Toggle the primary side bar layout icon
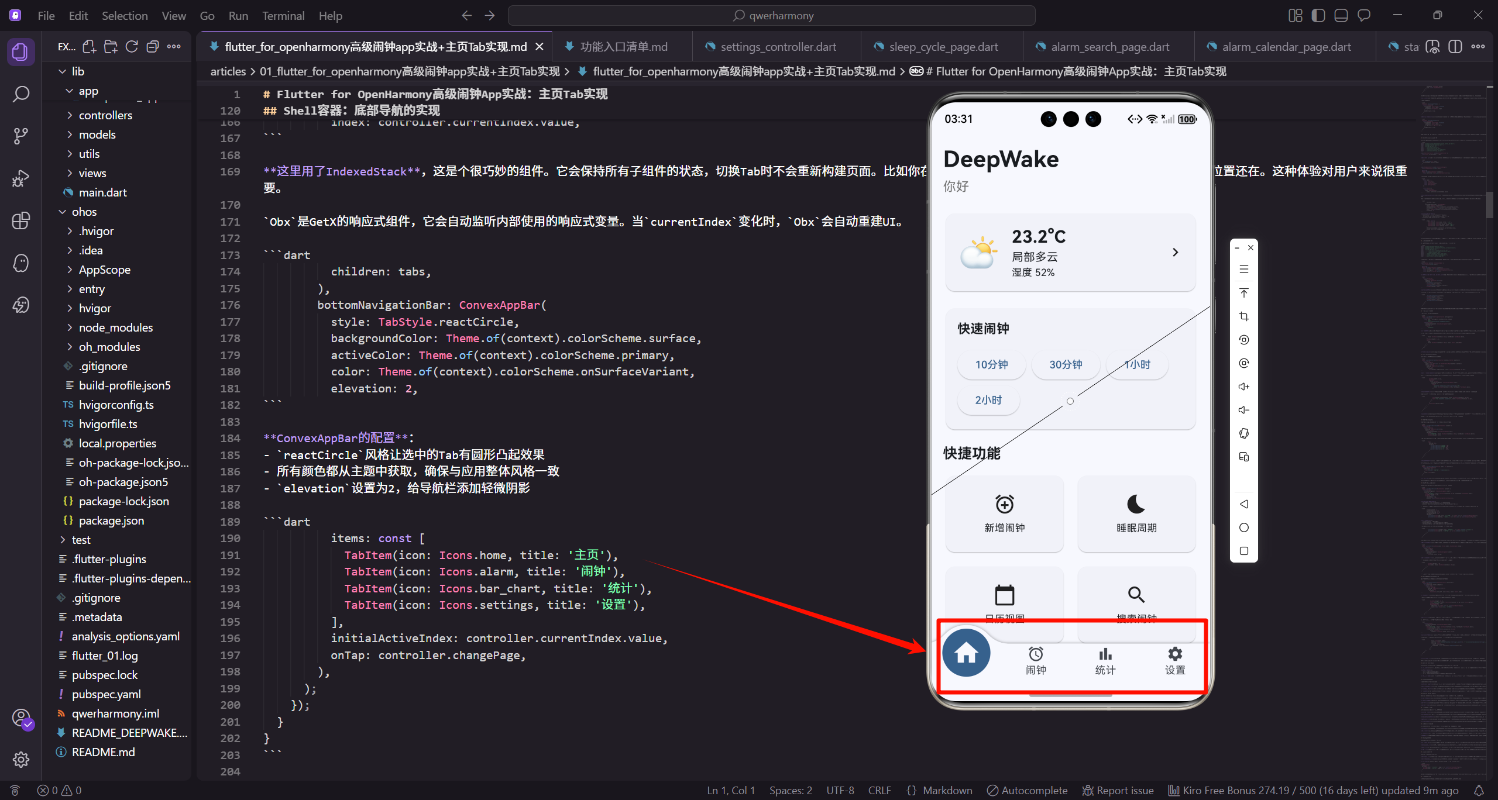 point(1318,16)
